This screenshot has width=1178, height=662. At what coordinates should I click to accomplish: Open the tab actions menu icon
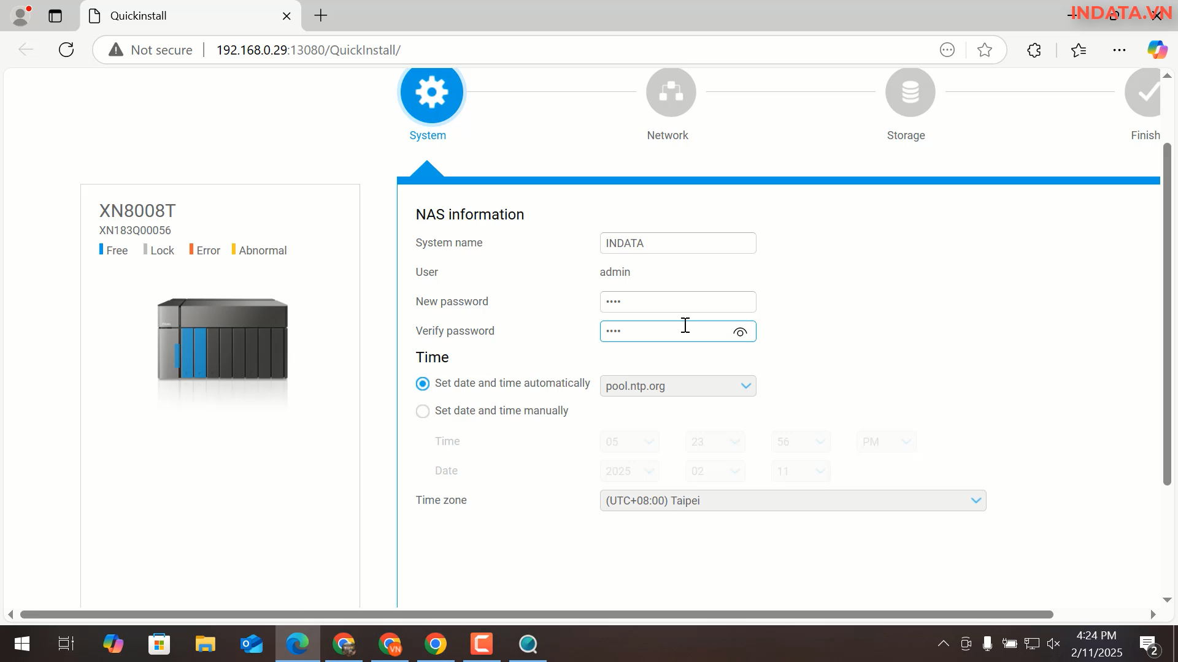[x=55, y=16]
